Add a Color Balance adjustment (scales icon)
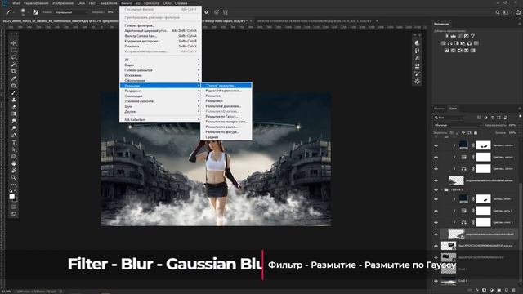This screenshot has width=523, height=294. click(450, 43)
